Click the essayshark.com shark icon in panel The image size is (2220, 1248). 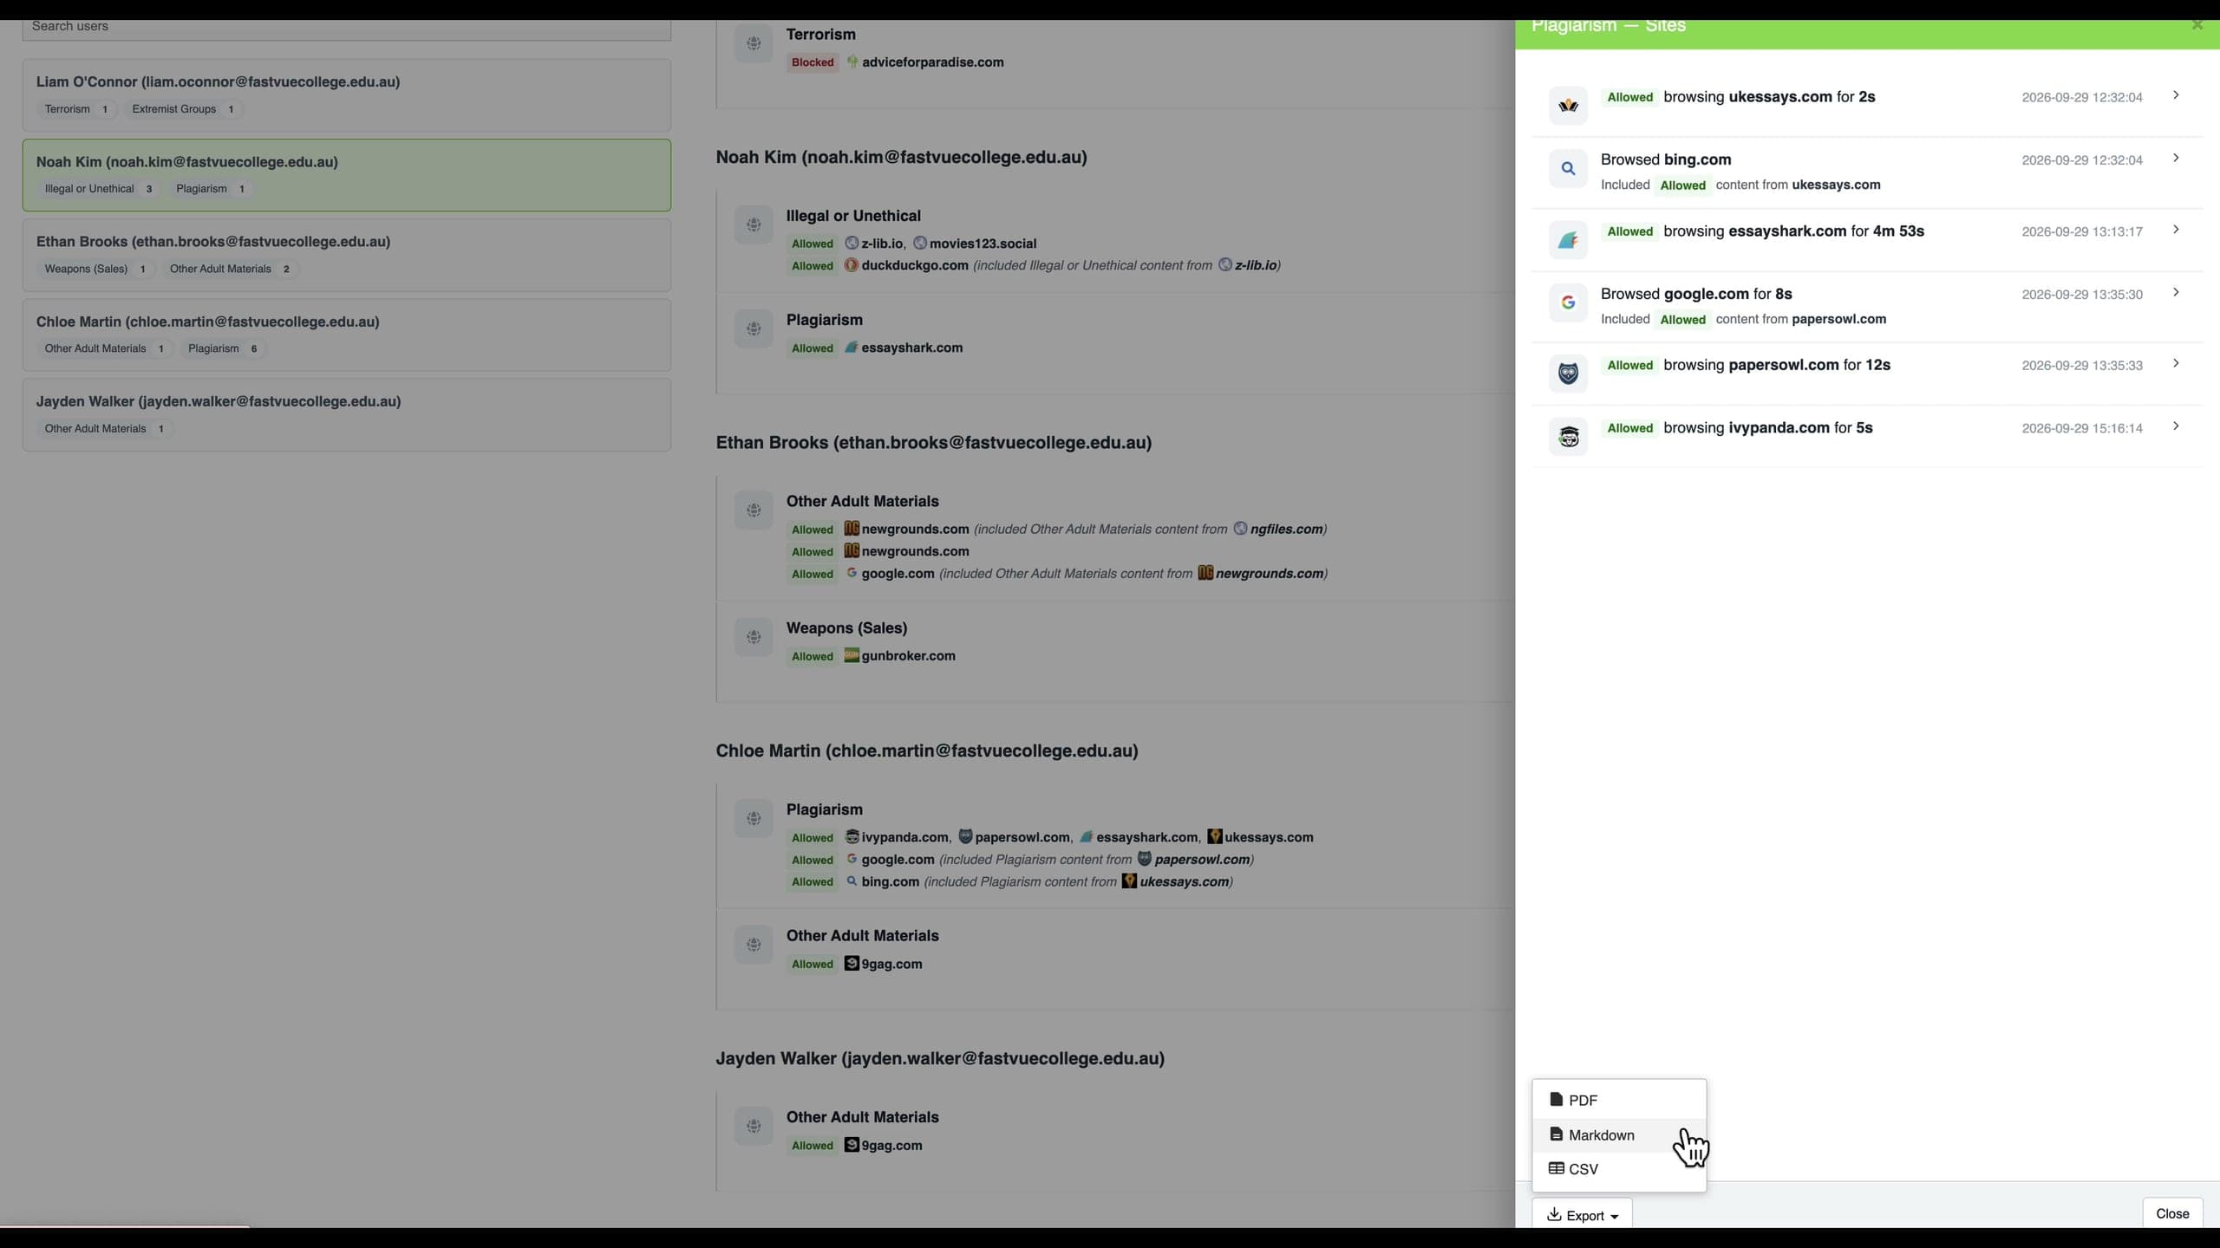tap(1568, 240)
